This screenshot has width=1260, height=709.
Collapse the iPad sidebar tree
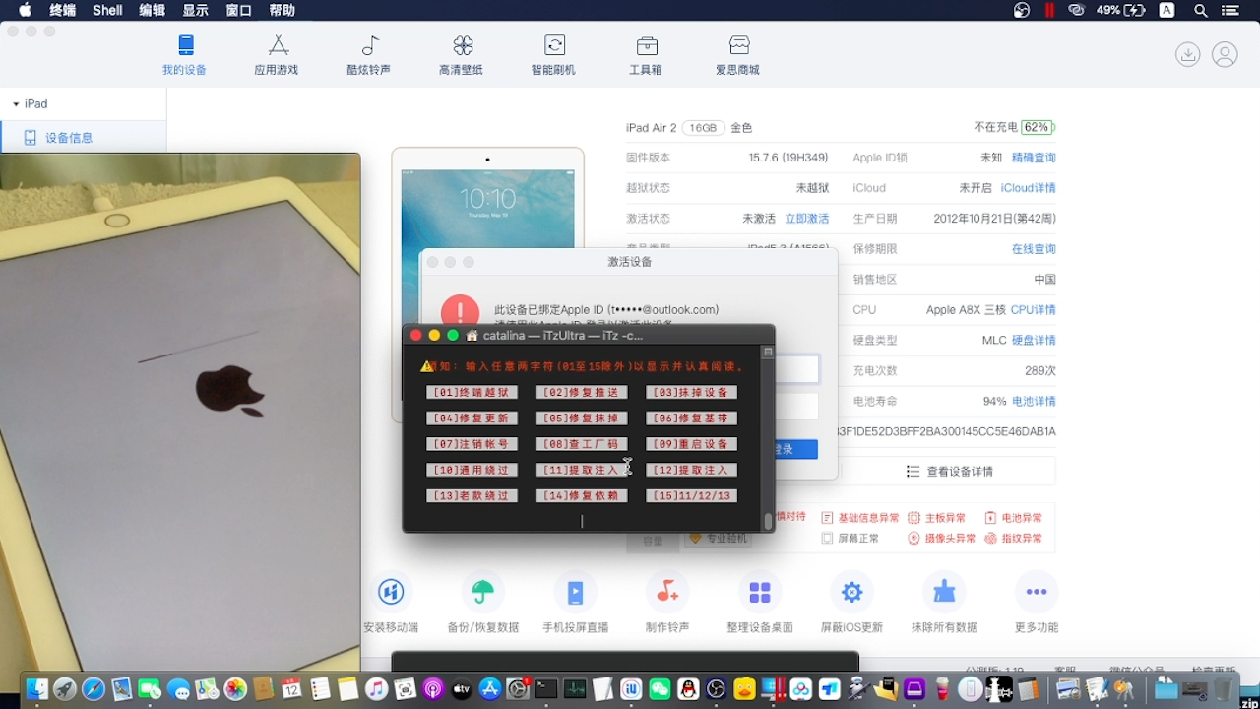[x=16, y=103]
